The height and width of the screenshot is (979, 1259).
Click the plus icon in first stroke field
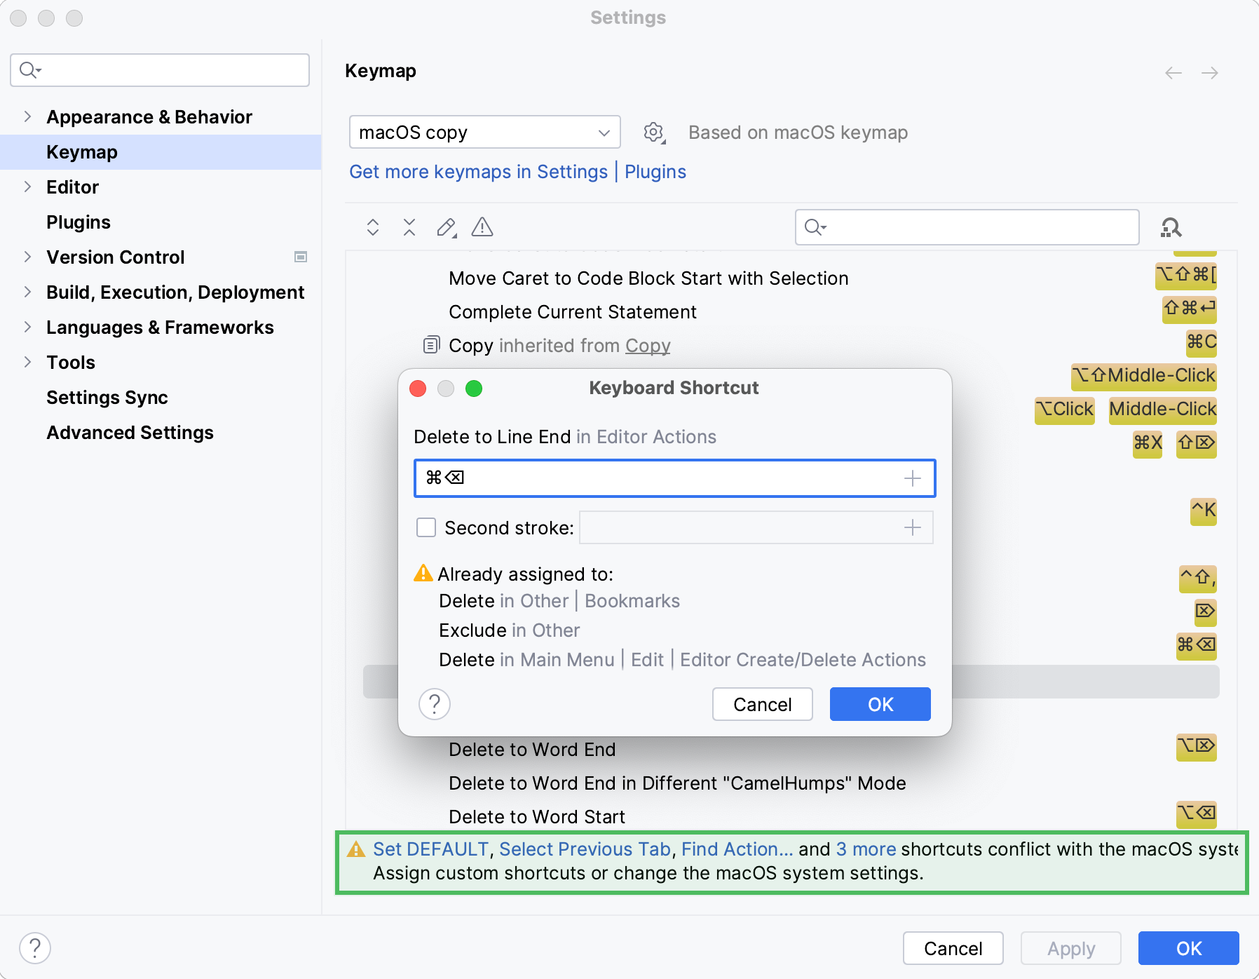[x=913, y=478]
